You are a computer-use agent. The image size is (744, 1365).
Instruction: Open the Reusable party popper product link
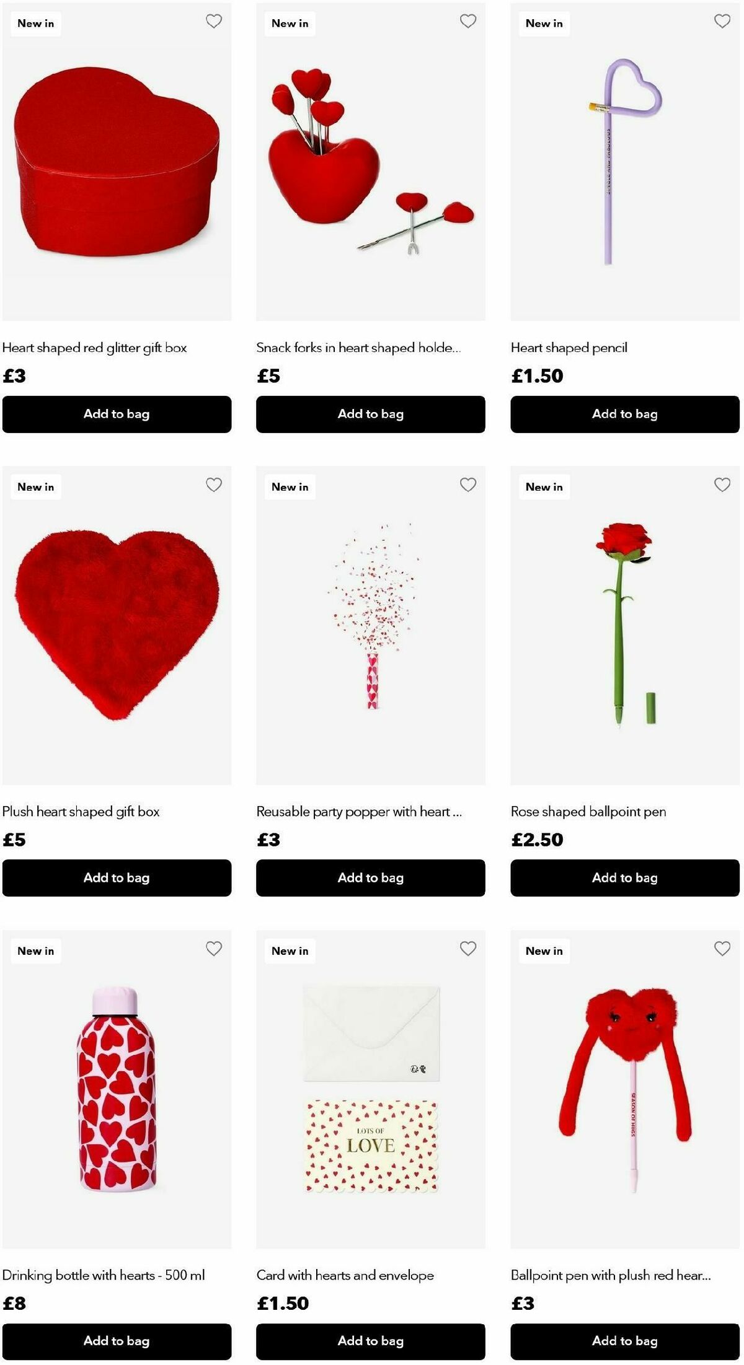[x=360, y=811]
